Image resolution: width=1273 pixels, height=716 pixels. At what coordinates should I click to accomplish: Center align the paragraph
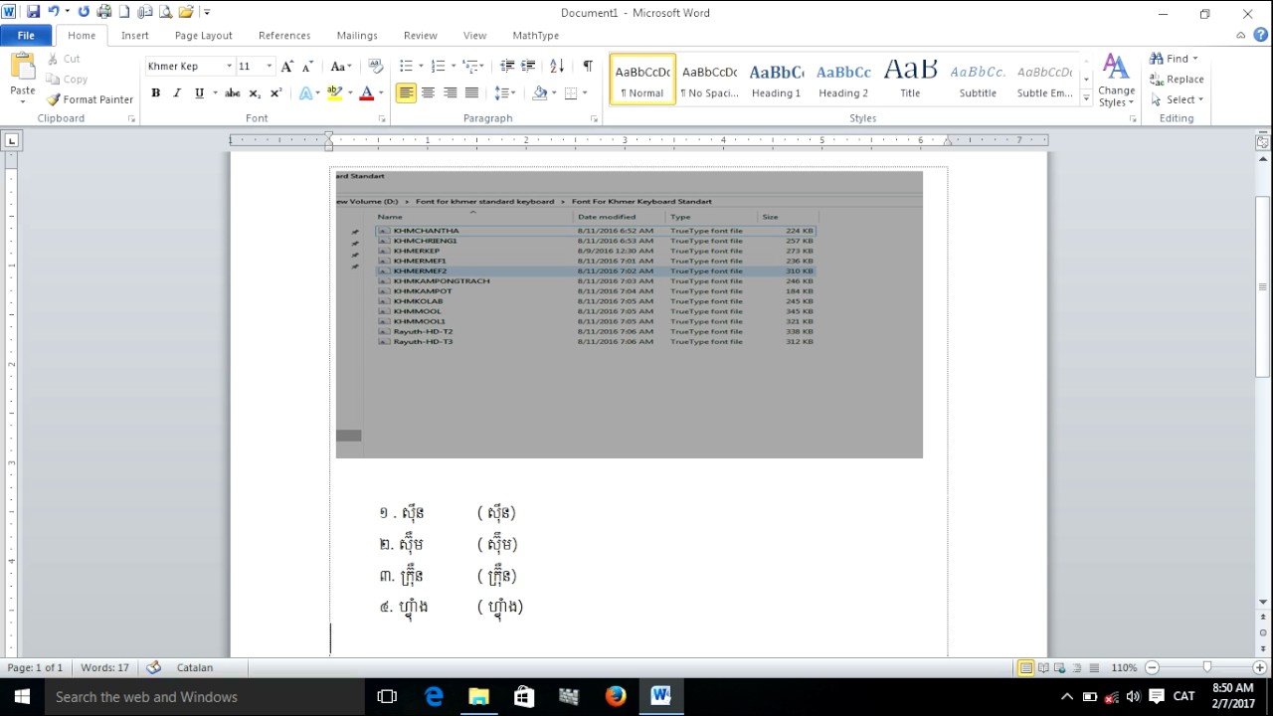[428, 92]
